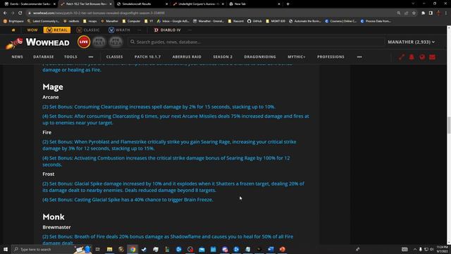Open Arcane 4-set bonus link
Image resolution: width=451 pixels, height=254 pixels.
click(x=175, y=119)
